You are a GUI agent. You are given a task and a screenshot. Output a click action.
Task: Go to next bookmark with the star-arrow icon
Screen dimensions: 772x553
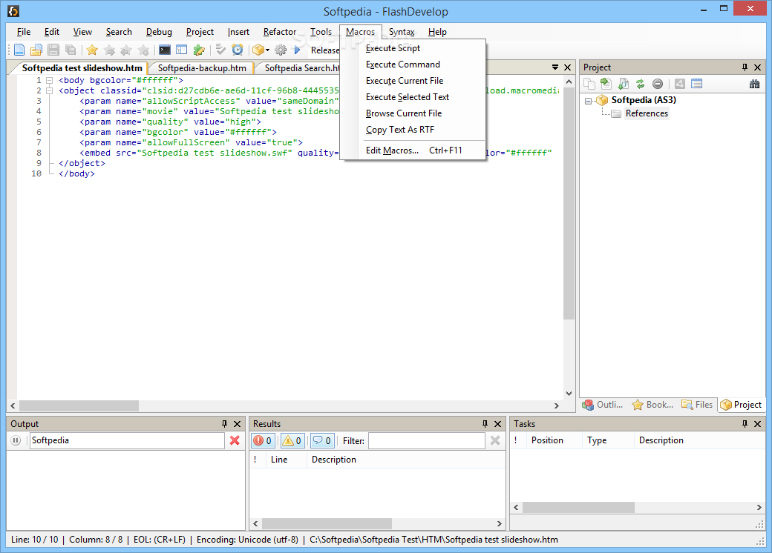(x=109, y=50)
